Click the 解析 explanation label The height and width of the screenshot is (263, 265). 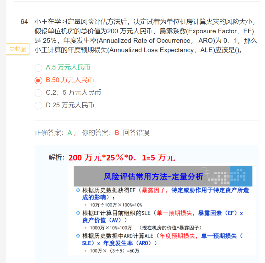57,157
